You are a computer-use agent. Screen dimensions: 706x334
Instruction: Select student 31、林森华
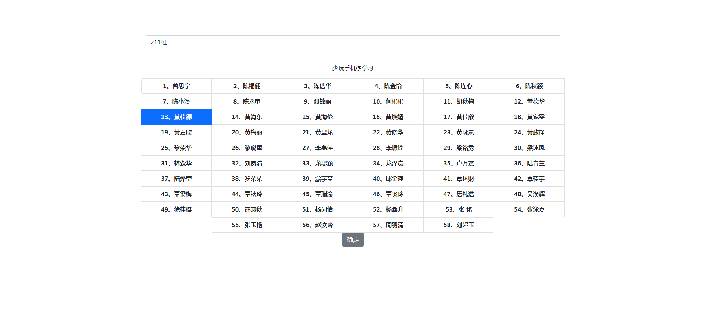(176, 163)
